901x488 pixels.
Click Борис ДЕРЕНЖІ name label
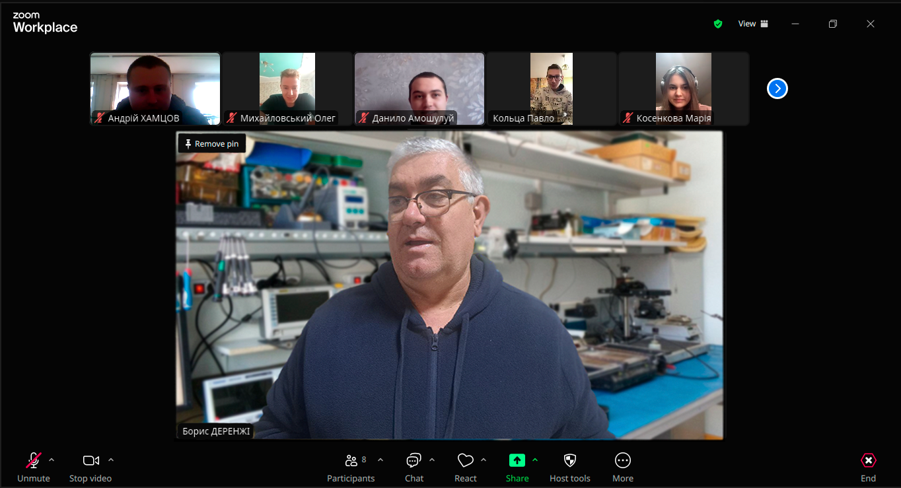pos(216,432)
